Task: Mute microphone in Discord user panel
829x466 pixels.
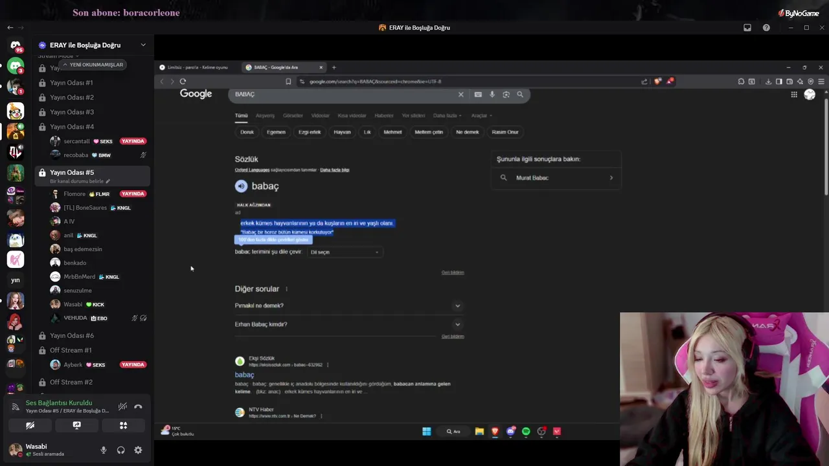Action: pos(104,450)
